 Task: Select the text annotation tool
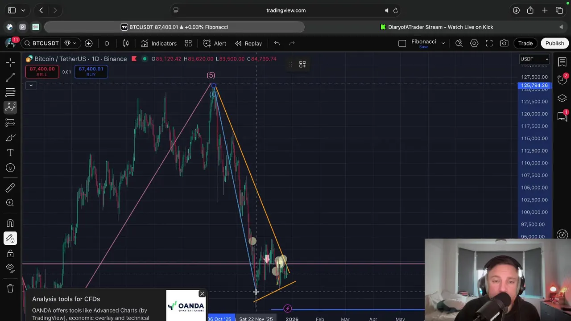click(10, 153)
